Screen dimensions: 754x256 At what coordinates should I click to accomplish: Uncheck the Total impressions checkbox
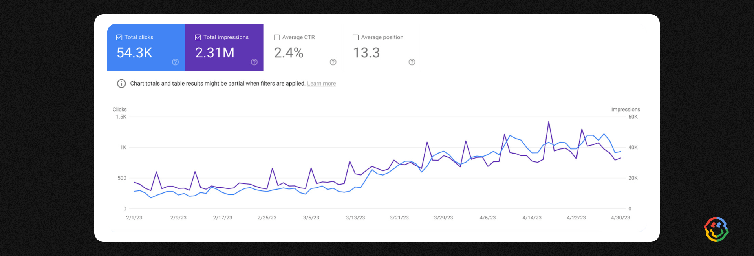[x=198, y=37]
